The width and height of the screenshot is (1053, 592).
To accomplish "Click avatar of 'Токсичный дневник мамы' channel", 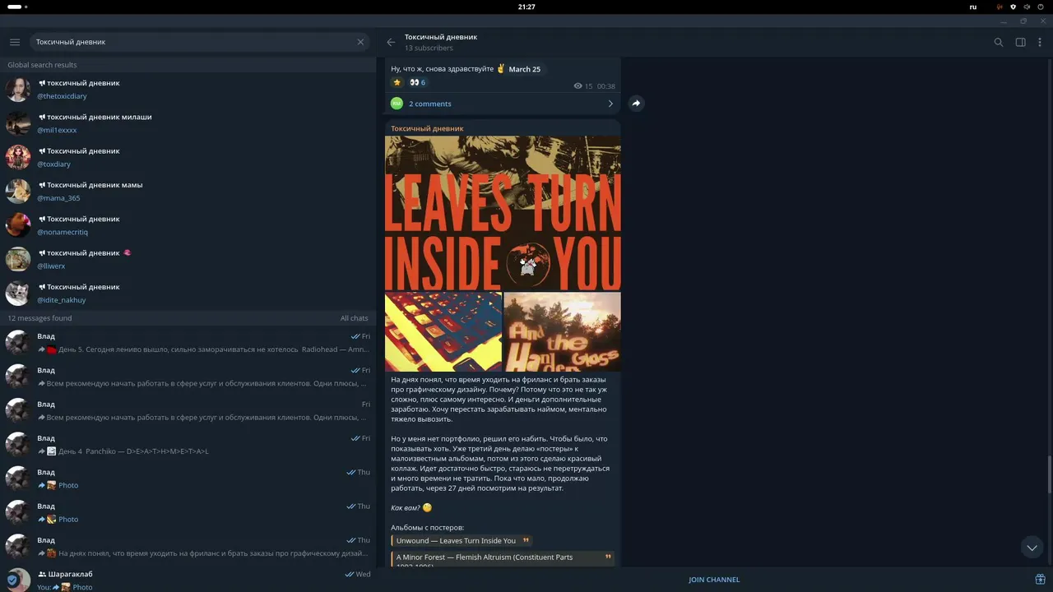I will click(18, 192).
